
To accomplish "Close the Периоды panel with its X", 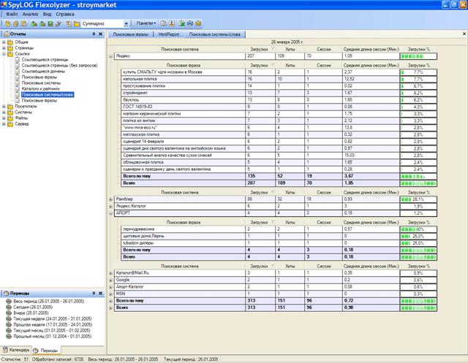I will point(101,294).
